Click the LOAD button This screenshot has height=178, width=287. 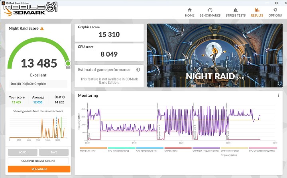point(23,152)
